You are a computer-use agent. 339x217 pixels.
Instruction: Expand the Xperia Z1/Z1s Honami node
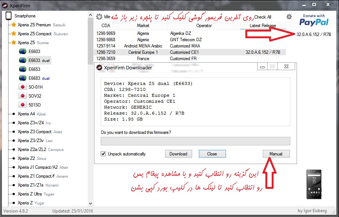[13, 185]
